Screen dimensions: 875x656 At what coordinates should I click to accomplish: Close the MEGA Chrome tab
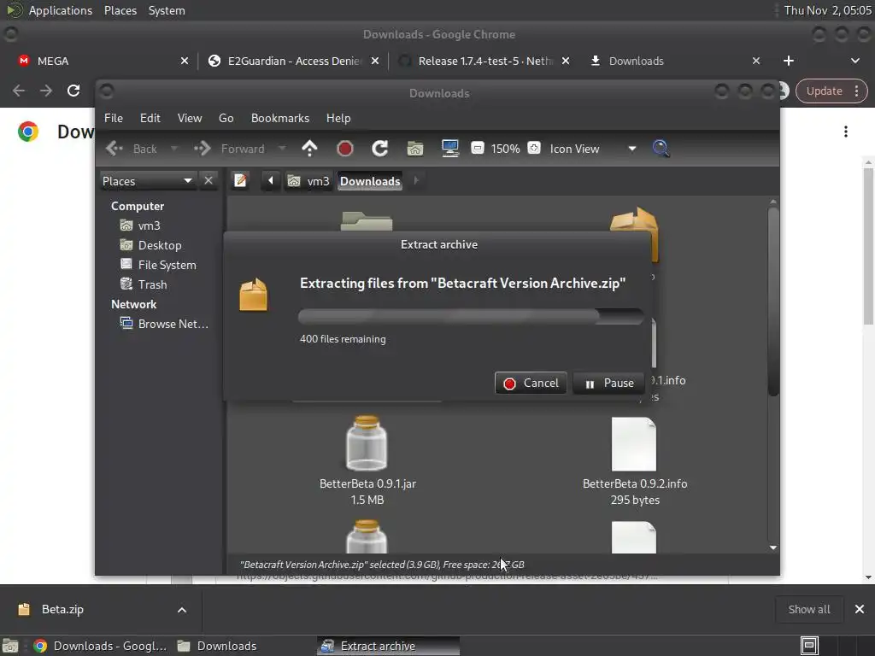(185, 61)
